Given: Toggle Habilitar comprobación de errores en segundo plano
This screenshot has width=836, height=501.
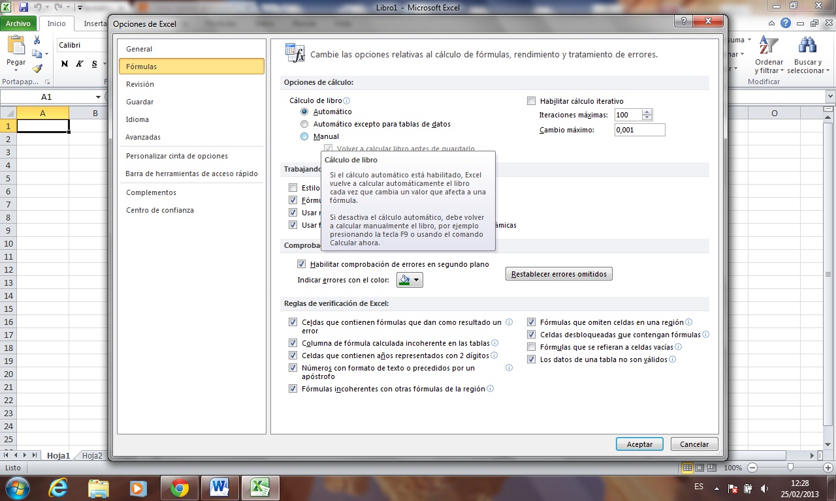Looking at the screenshot, I should coord(301,264).
